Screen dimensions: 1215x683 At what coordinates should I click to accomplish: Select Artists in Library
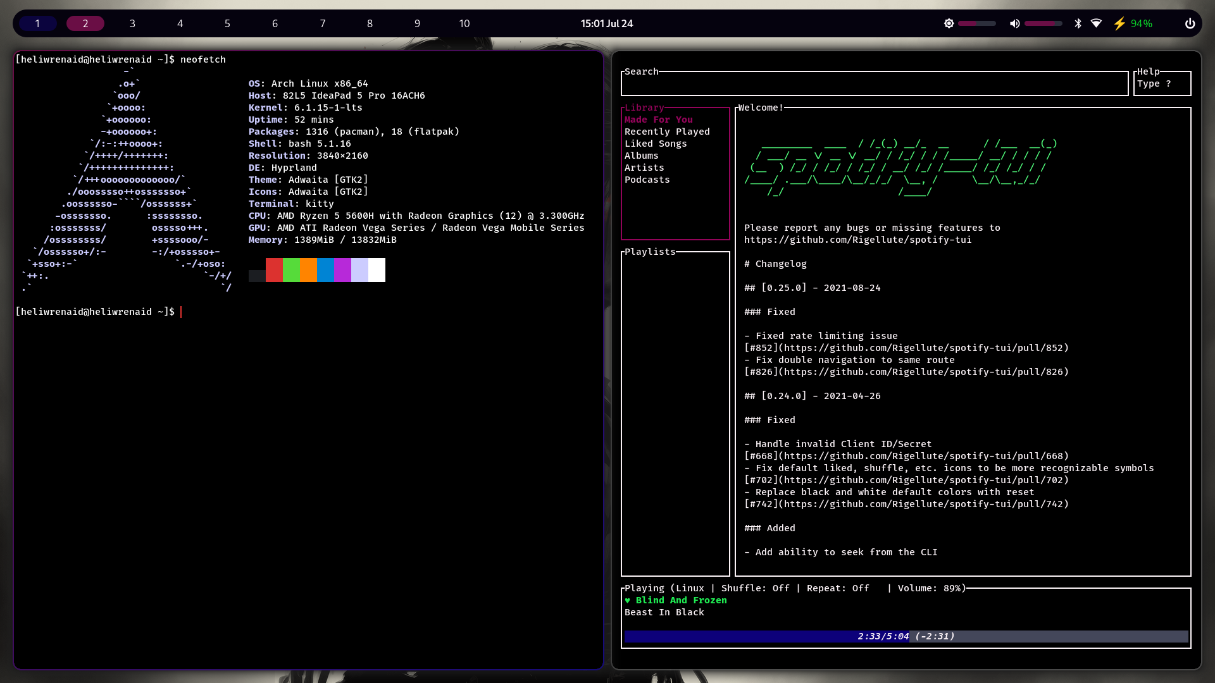pos(644,168)
